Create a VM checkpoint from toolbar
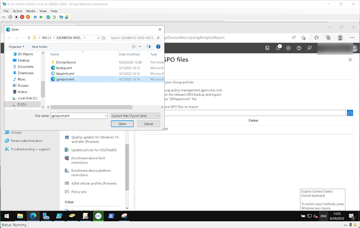Image resolution: width=360 pixels, height=228 pixels. pyautogui.click(x=48, y=17)
